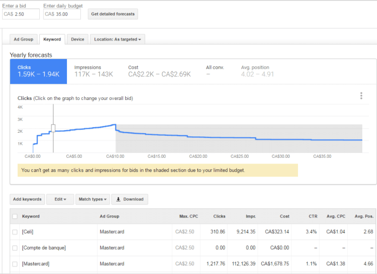Expand the Location: As targeted dropdown
The image size is (377, 274).
point(117,39)
